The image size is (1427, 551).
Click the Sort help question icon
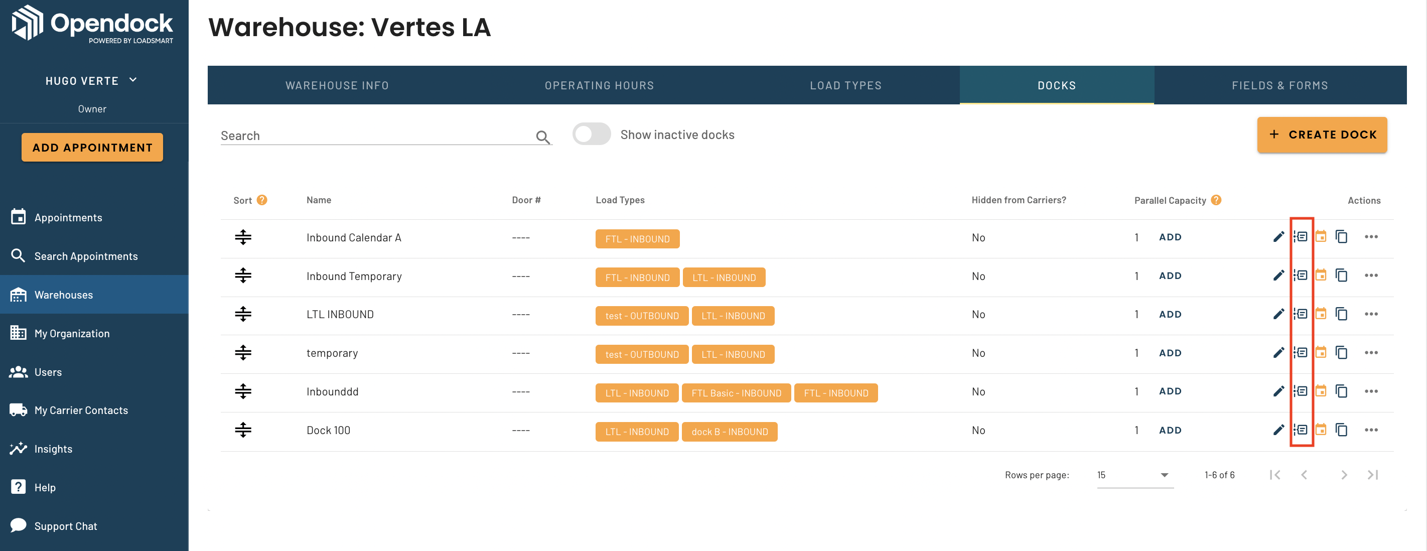click(x=262, y=200)
